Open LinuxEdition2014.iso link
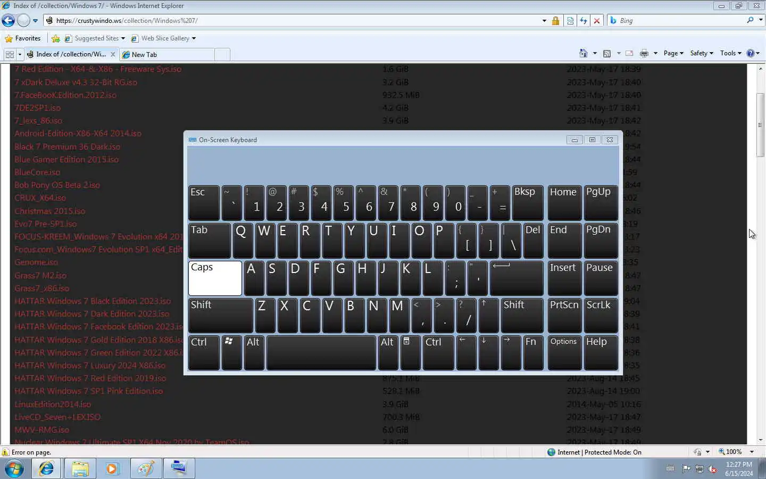The width and height of the screenshot is (766, 479). [x=53, y=404]
